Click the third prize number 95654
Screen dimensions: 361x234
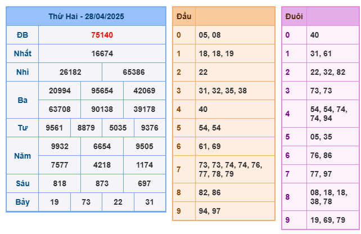pos(102,91)
